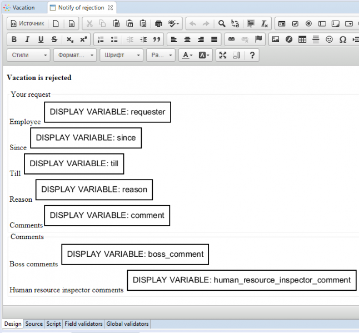Click the block quote icon
The image size is (359, 333).
[x=157, y=39]
